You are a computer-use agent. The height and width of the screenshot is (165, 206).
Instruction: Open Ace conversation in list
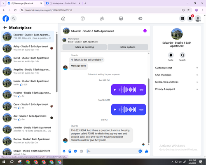pyautogui.click(x=28, y=118)
